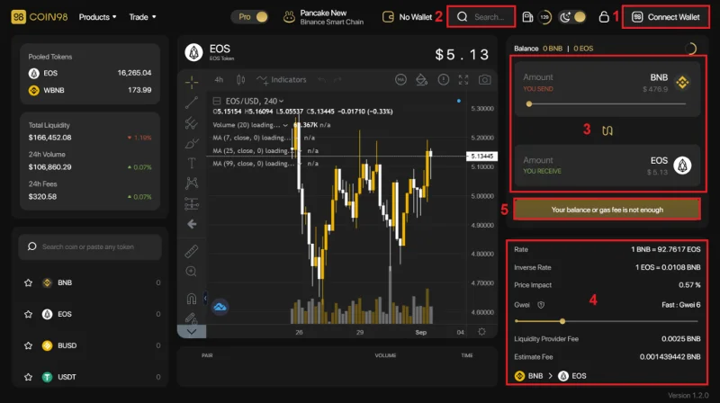This screenshot has width=720, height=403.
Task: Click the Gwei info shield icon
Action: (541, 305)
